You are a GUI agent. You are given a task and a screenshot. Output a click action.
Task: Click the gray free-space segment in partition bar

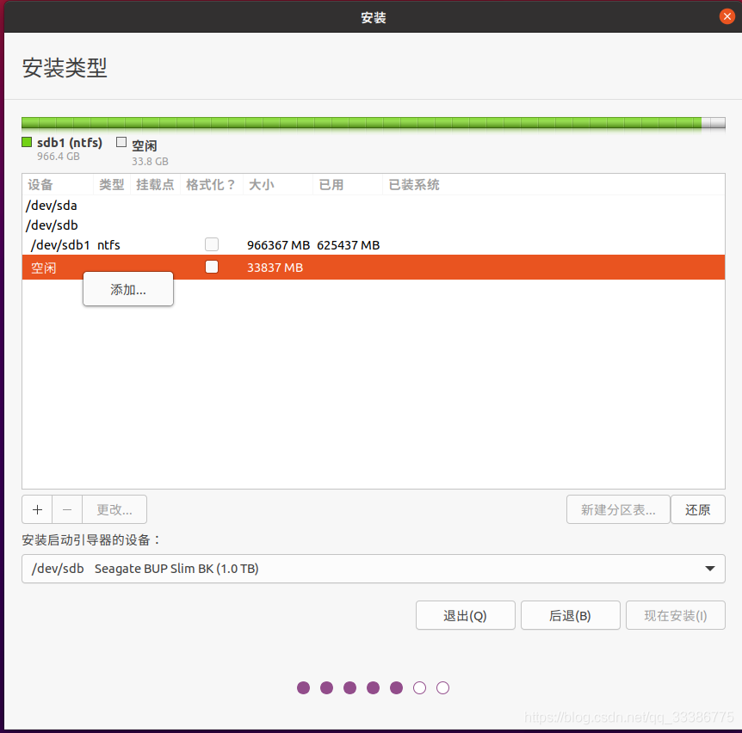[713, 123]
